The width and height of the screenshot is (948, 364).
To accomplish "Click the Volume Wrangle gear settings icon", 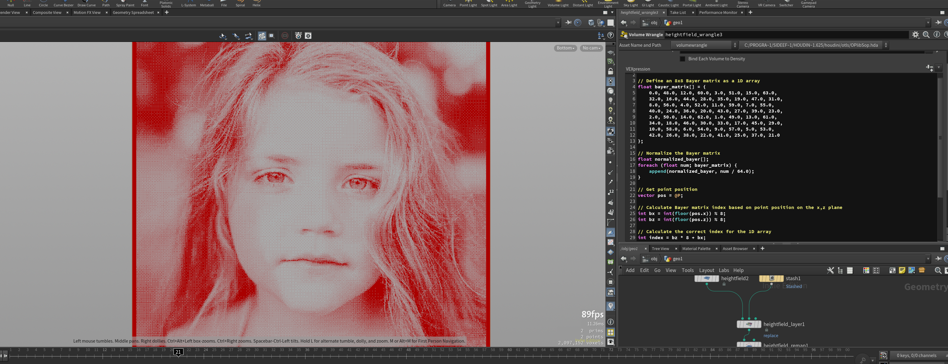I will pyautogui.click(x=915, y=35).
